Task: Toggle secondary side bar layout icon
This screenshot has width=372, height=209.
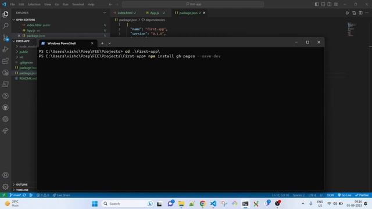Action: coord(330,4)
